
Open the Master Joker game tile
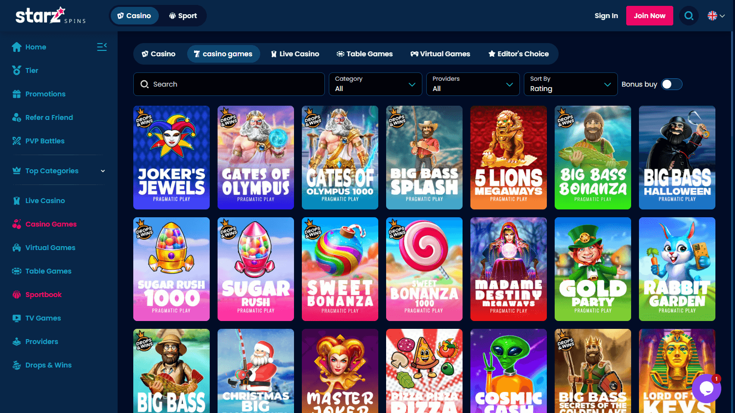tap(340, 371)
